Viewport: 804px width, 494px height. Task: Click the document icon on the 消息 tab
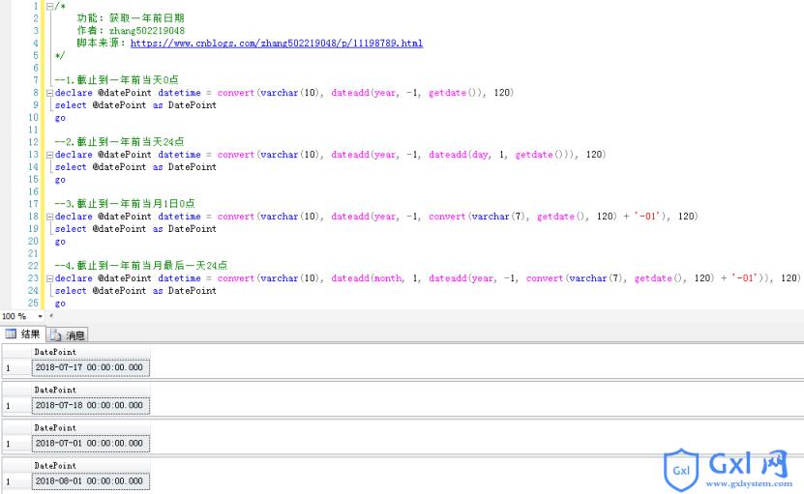coord(55,335)
